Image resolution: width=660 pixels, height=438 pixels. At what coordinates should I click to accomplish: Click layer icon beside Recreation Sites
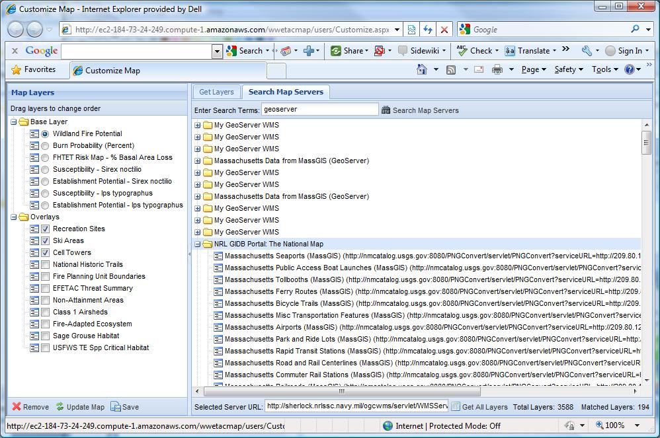34,229
